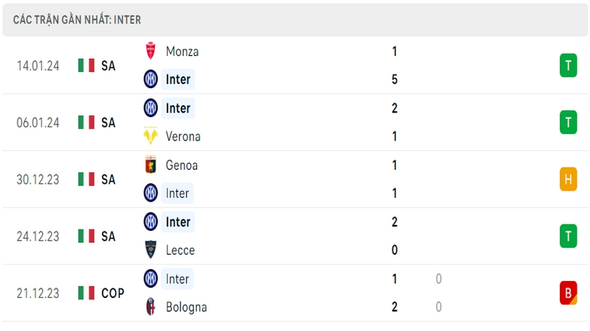Screen dimensions: 590x331
Task: Open the Verona team name link
Action: [x=183, y=136]
